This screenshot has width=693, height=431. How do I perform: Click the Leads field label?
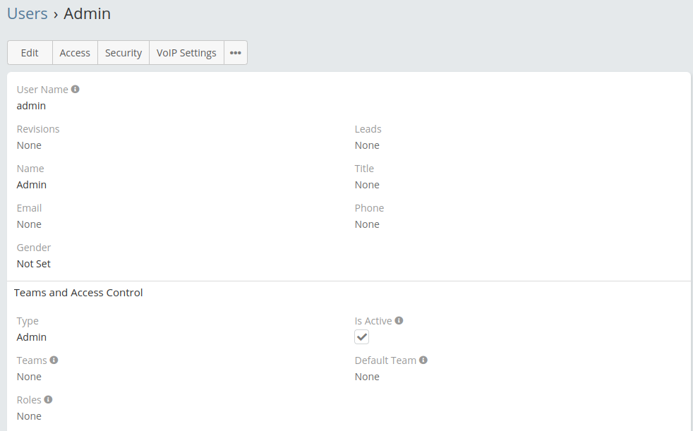coord(368,129)
